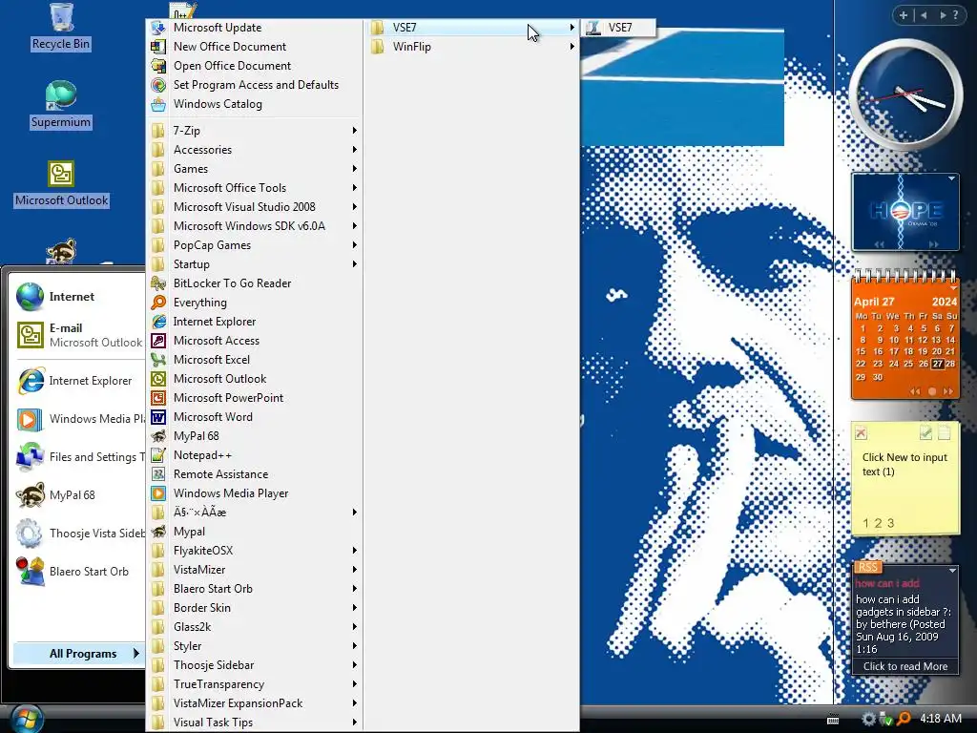Launch BitLocker To Go Reader
977x733 pixels.
click(x=255, y=283)
